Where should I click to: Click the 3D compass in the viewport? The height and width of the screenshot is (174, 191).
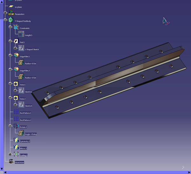[x=165, y=21]
